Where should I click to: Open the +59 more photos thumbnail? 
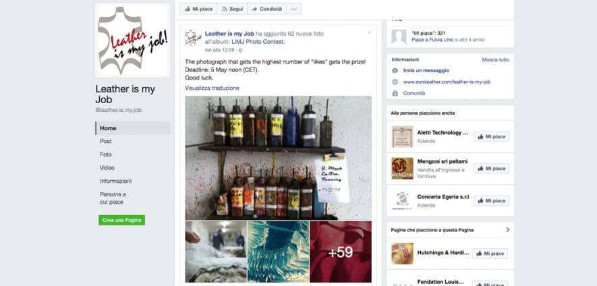coord(341,252)
